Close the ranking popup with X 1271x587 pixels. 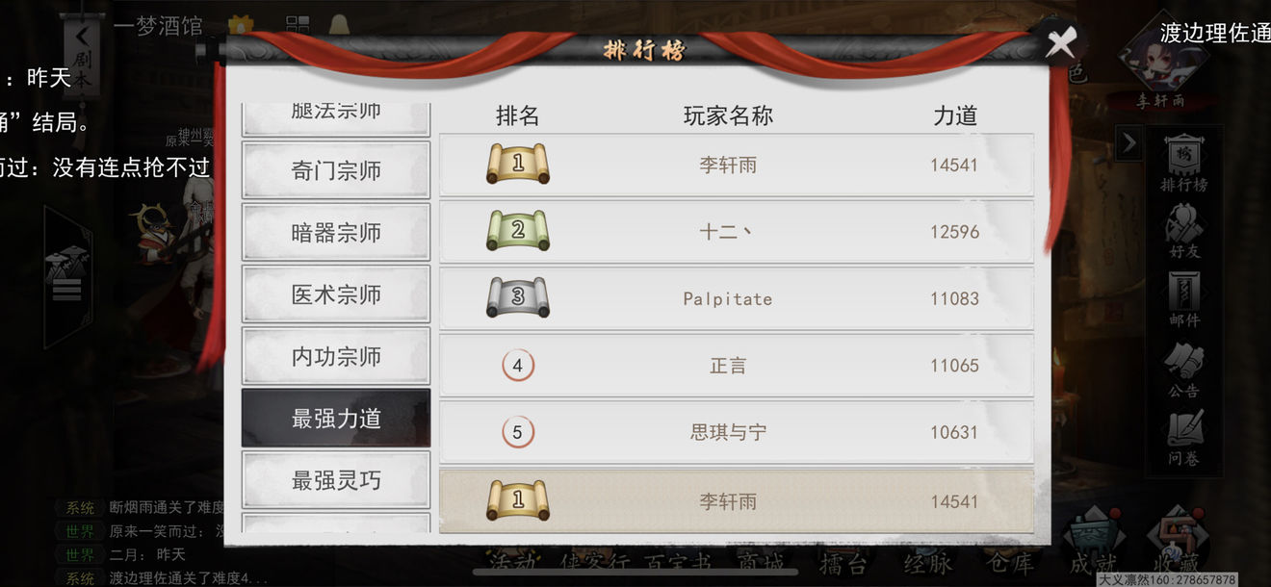1060,42
